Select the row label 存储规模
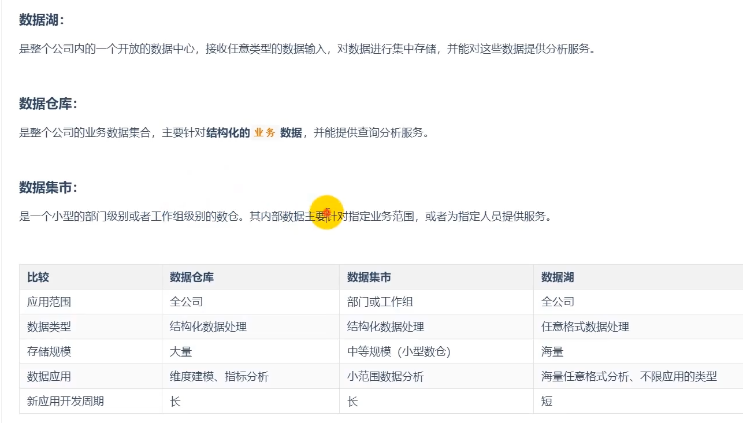Image resolution: width=743 pixels, height=423 pixels. [x=49, y=351]
